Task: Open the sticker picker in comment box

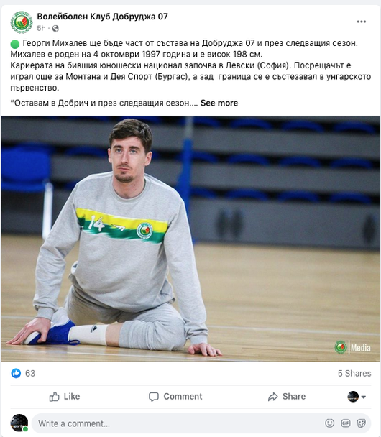Action: point(362,423)
